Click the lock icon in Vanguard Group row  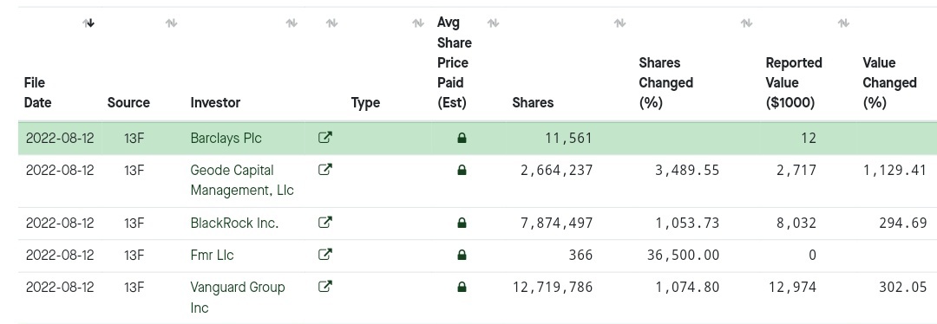point(462,288)
